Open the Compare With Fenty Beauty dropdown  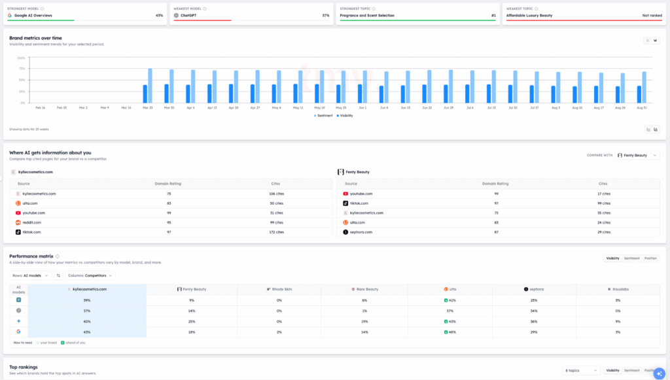pyautogui.click(x=637, y=156)
